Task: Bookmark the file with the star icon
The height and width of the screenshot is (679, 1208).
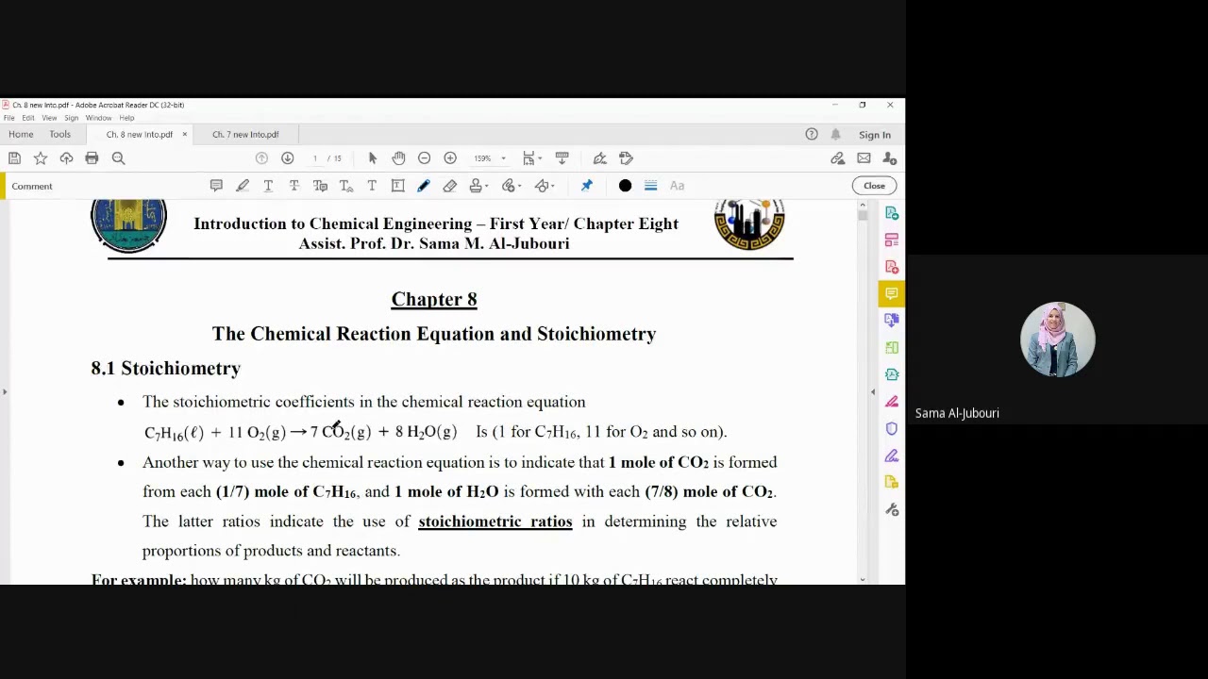Action: coord(41,158)
